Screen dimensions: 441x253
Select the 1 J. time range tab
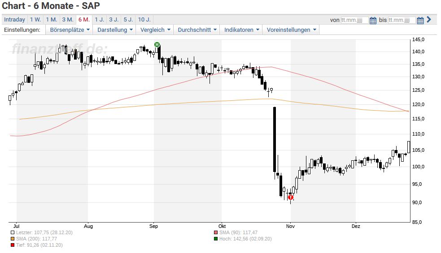tap(99, 20)
